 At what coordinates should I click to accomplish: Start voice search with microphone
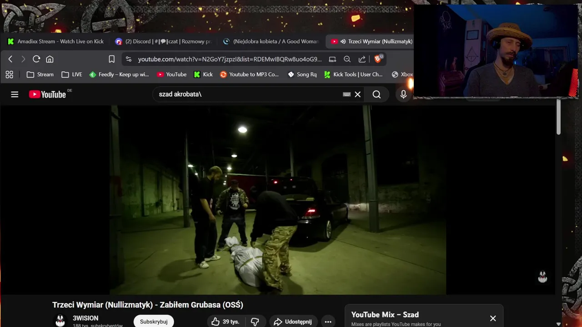click(x=403, y=94)
